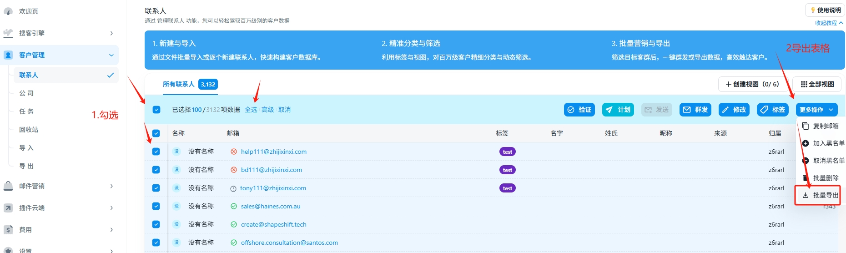Open the create@shapeshift.tech email link

(273, 224)
